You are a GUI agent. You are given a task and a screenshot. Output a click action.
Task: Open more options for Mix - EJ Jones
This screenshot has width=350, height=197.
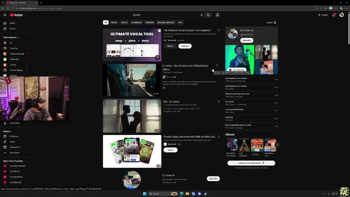point(219,102)
